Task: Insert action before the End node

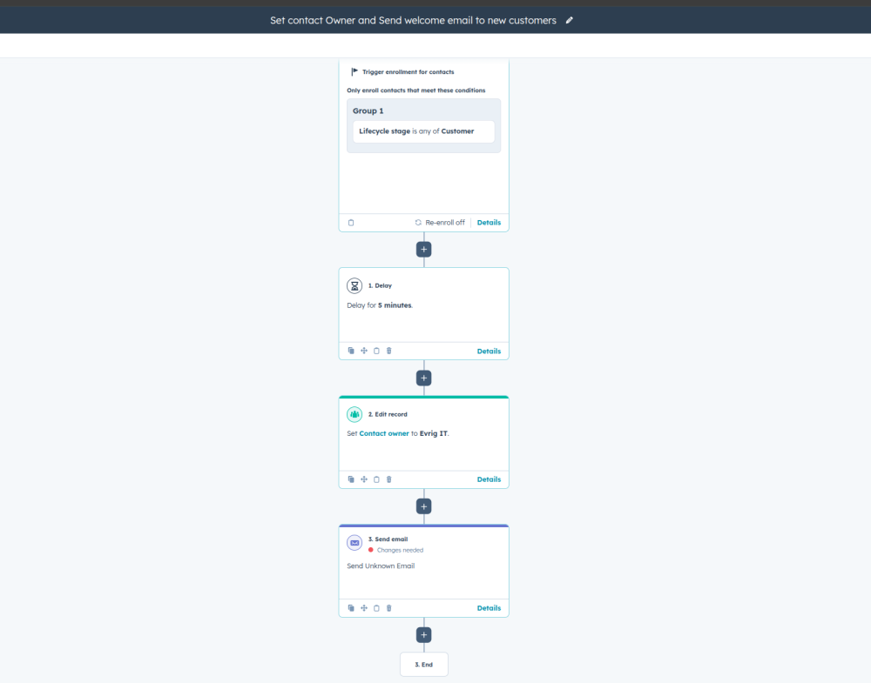Action: 424,635
